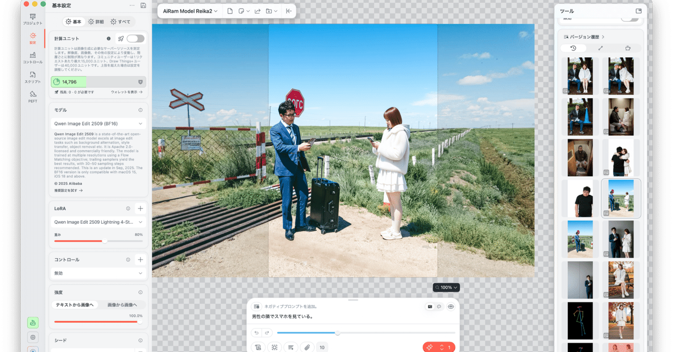673x352 pixels.
Task: Click the shield icon in compute units bar
Action: click(x=140, y=82)
